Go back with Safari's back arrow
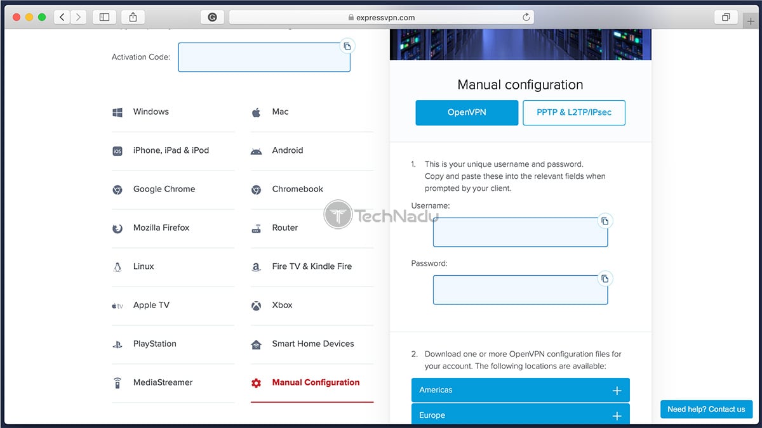The height and width of the screenshot is (428, 762). point(62,17)
